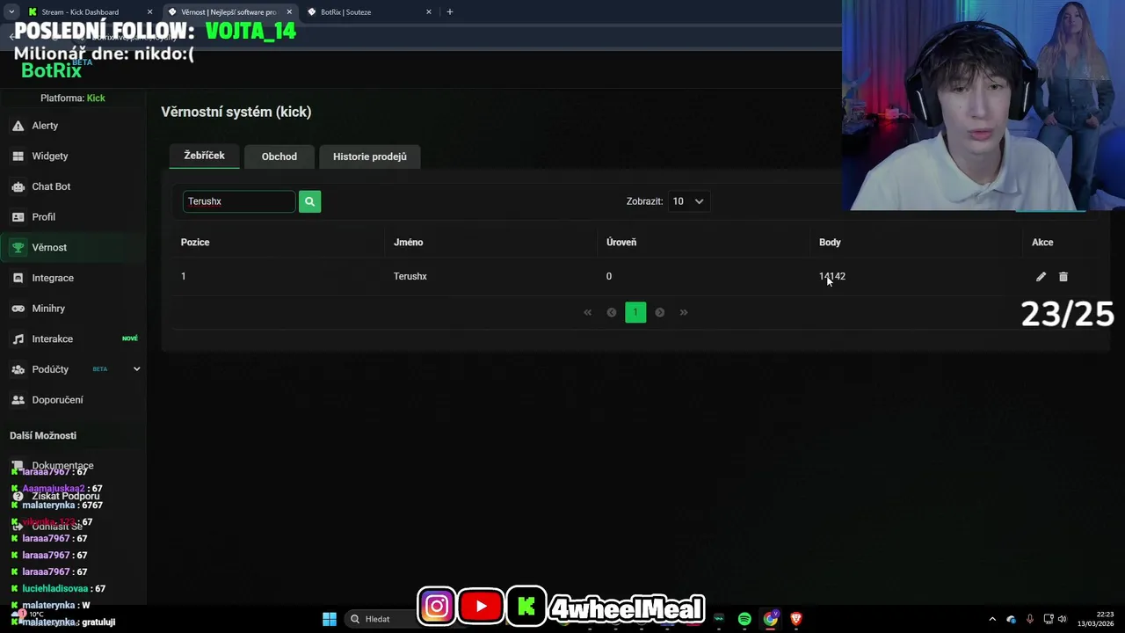Image resolution: width=1125 pixels, height=633 pixels.
Task: Open the Interakce music section
Action: [52, 338]
